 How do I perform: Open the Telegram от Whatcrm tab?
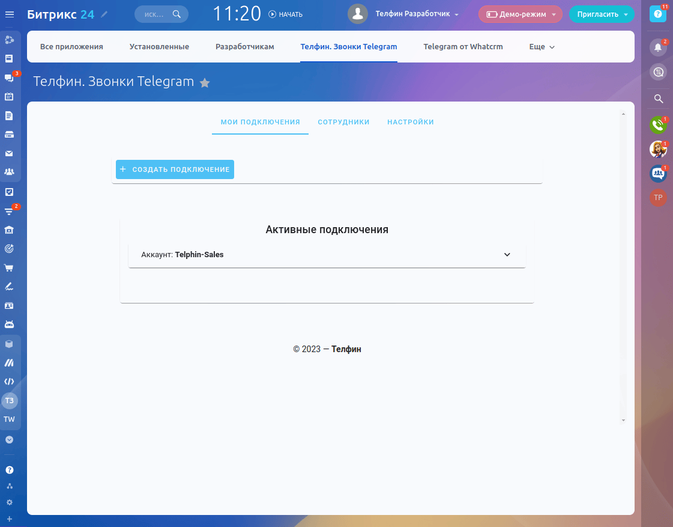pos(463,47)
